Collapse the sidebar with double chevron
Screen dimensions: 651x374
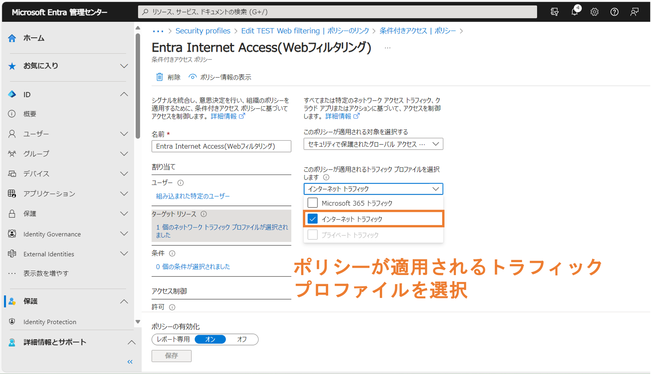[130, 362]
